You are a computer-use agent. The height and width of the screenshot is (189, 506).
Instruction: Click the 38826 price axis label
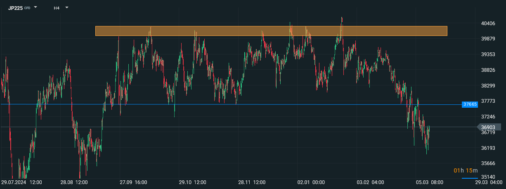(x=488, y=70)
